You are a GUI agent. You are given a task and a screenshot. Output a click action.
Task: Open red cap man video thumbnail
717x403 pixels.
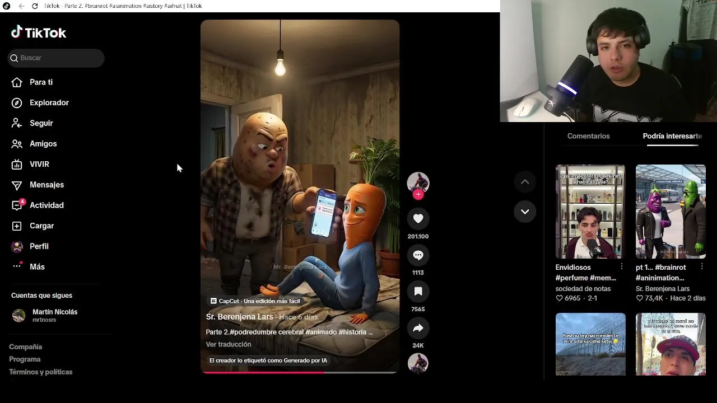[x=671, y=344]
